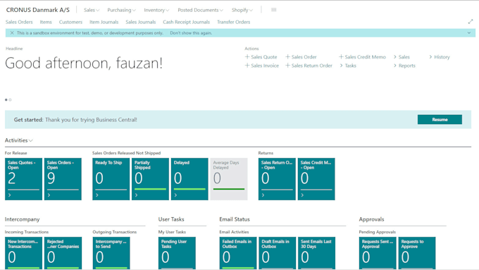Expand the Tasks action group

348,66
